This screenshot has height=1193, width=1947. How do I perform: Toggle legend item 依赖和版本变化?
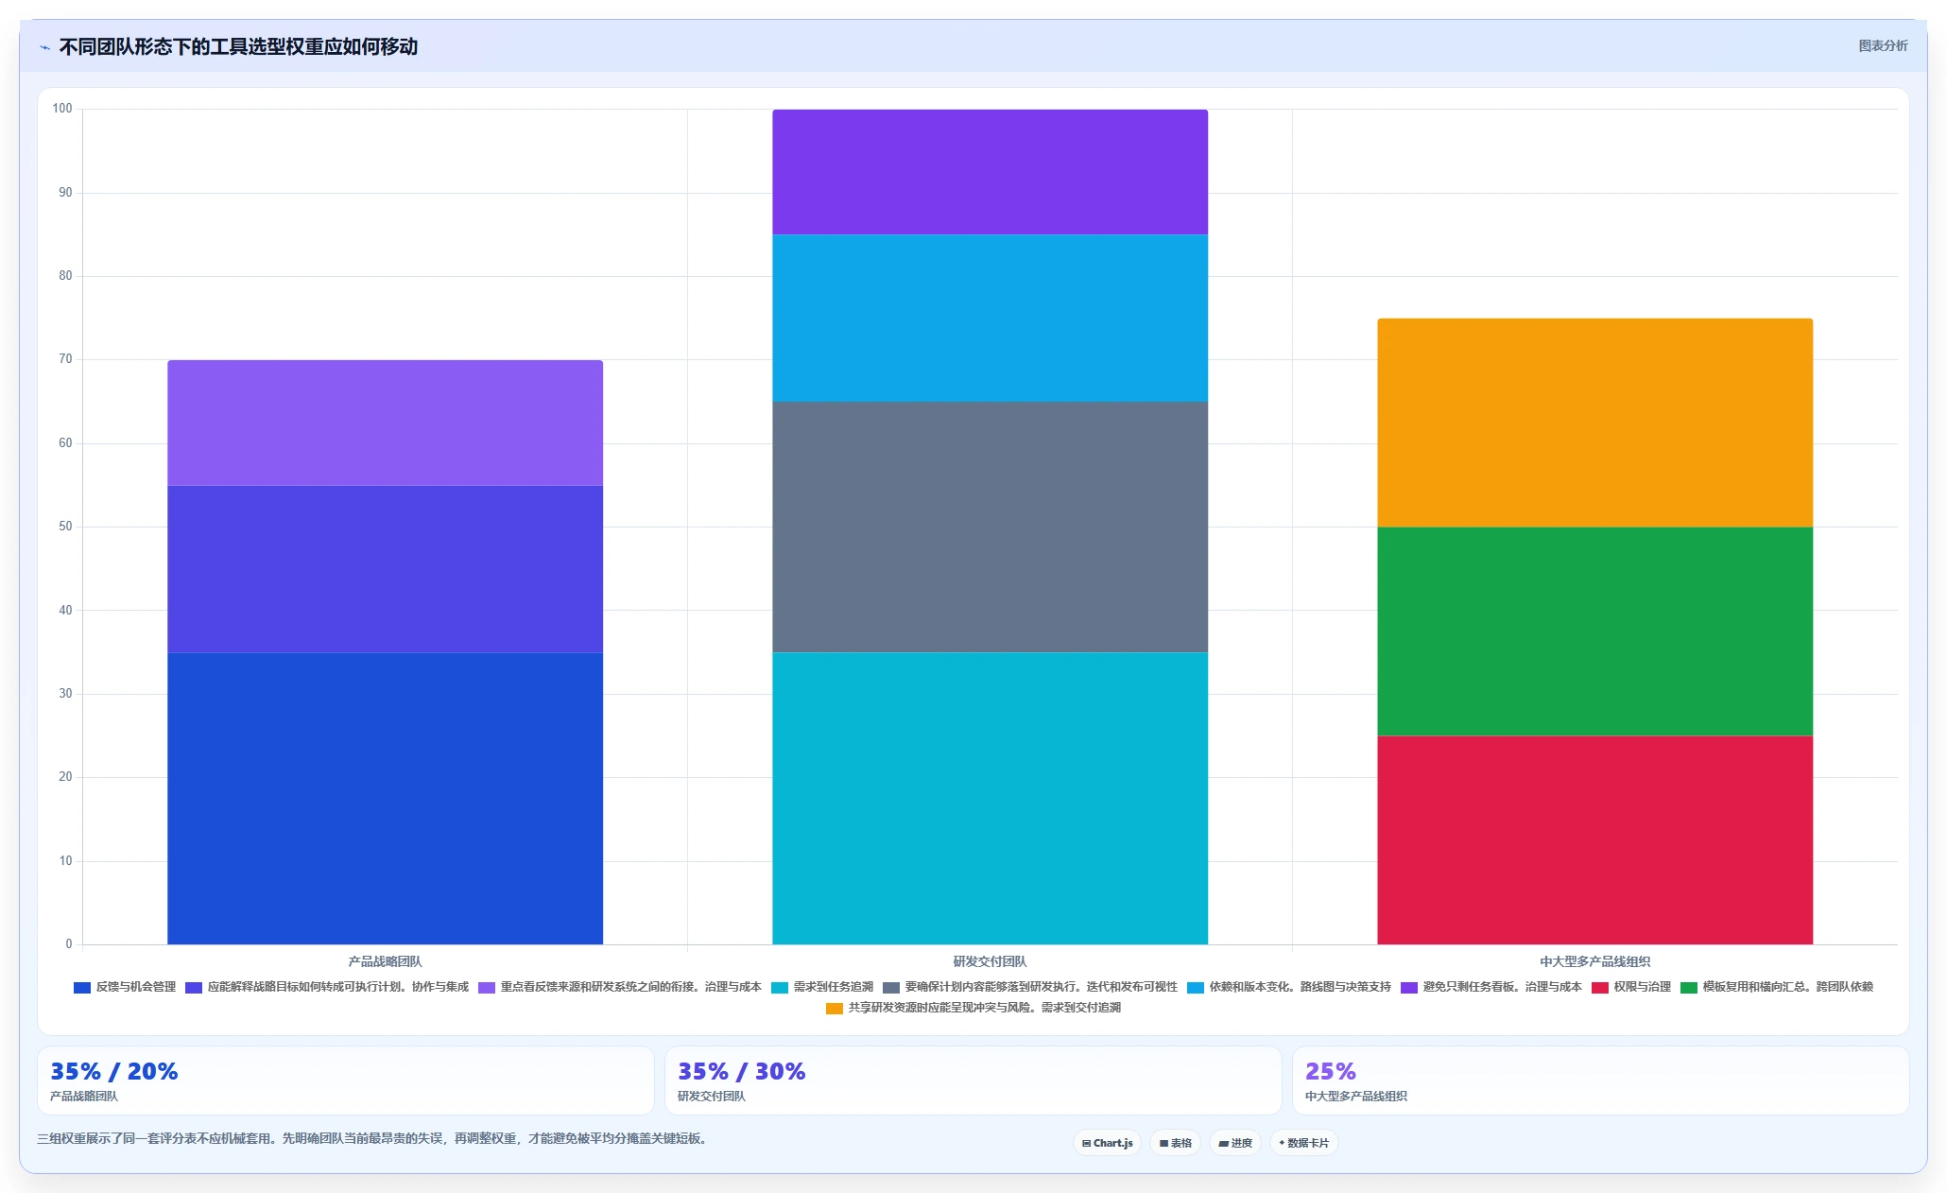[1289, 987]
